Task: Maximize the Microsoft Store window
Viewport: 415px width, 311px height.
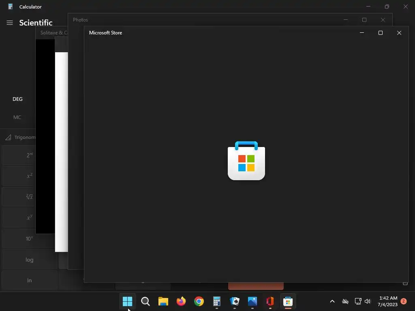Action: coord(380,33)
